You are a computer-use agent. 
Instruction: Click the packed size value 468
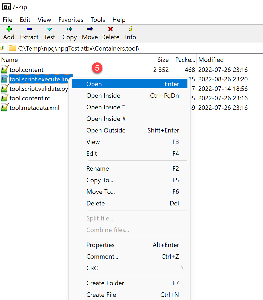(190, 70)
